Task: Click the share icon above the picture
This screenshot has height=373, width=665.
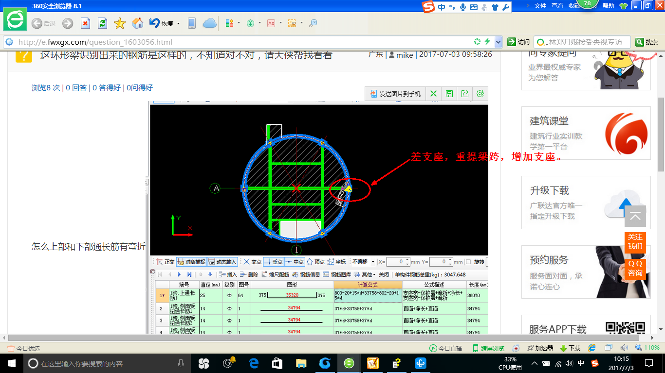Action: [465, 94]
